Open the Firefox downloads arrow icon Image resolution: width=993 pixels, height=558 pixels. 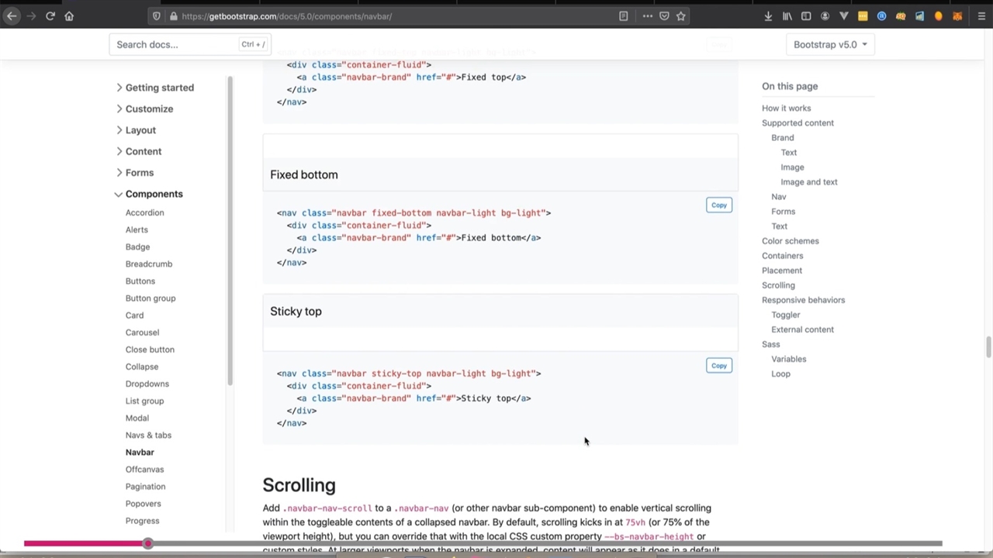pyautogui.click(x=768, y=16)
